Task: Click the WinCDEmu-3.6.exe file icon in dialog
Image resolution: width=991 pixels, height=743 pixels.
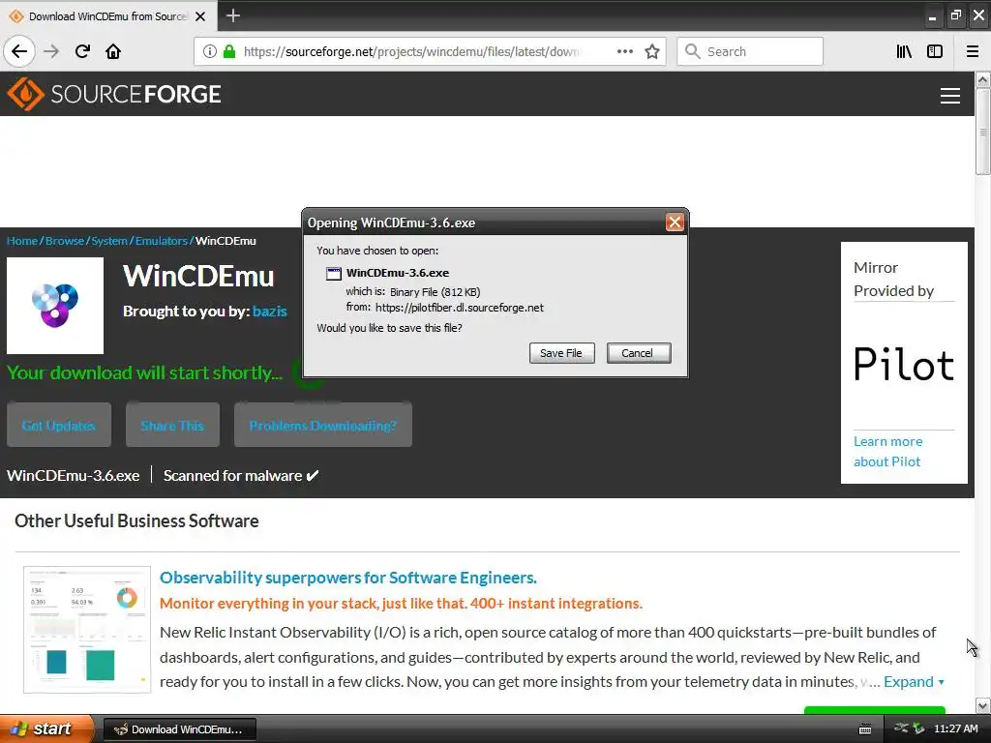Action: tap(334, 274)
